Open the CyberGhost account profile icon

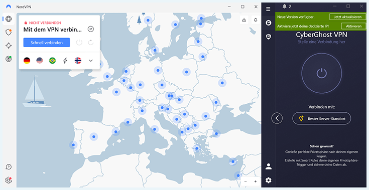tap(269, 166)
